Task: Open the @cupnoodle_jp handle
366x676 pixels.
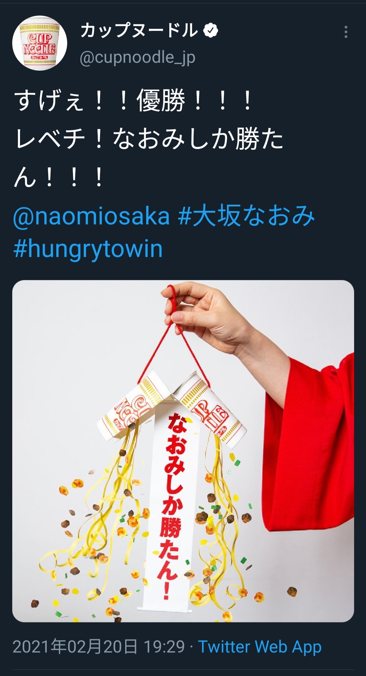Action: (x=137, y=57)
